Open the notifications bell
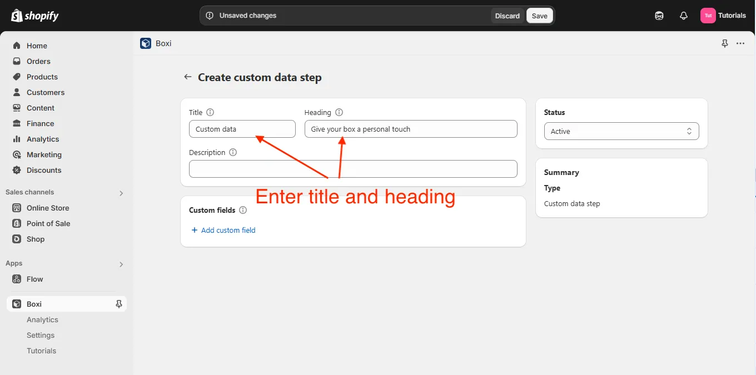The image size is (756, 375). pos(684,16)
